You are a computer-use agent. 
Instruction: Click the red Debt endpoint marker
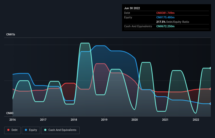[211, 89]
